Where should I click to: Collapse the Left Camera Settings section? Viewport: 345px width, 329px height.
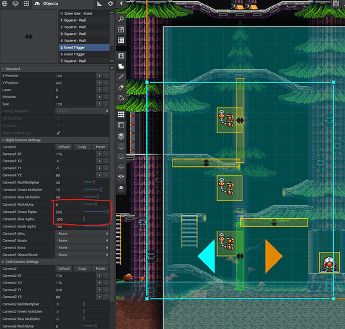3,262
